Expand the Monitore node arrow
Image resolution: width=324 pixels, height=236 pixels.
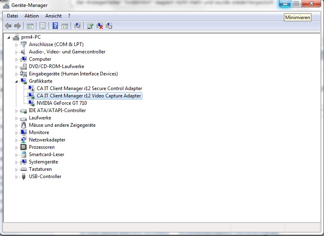point(16,133)
